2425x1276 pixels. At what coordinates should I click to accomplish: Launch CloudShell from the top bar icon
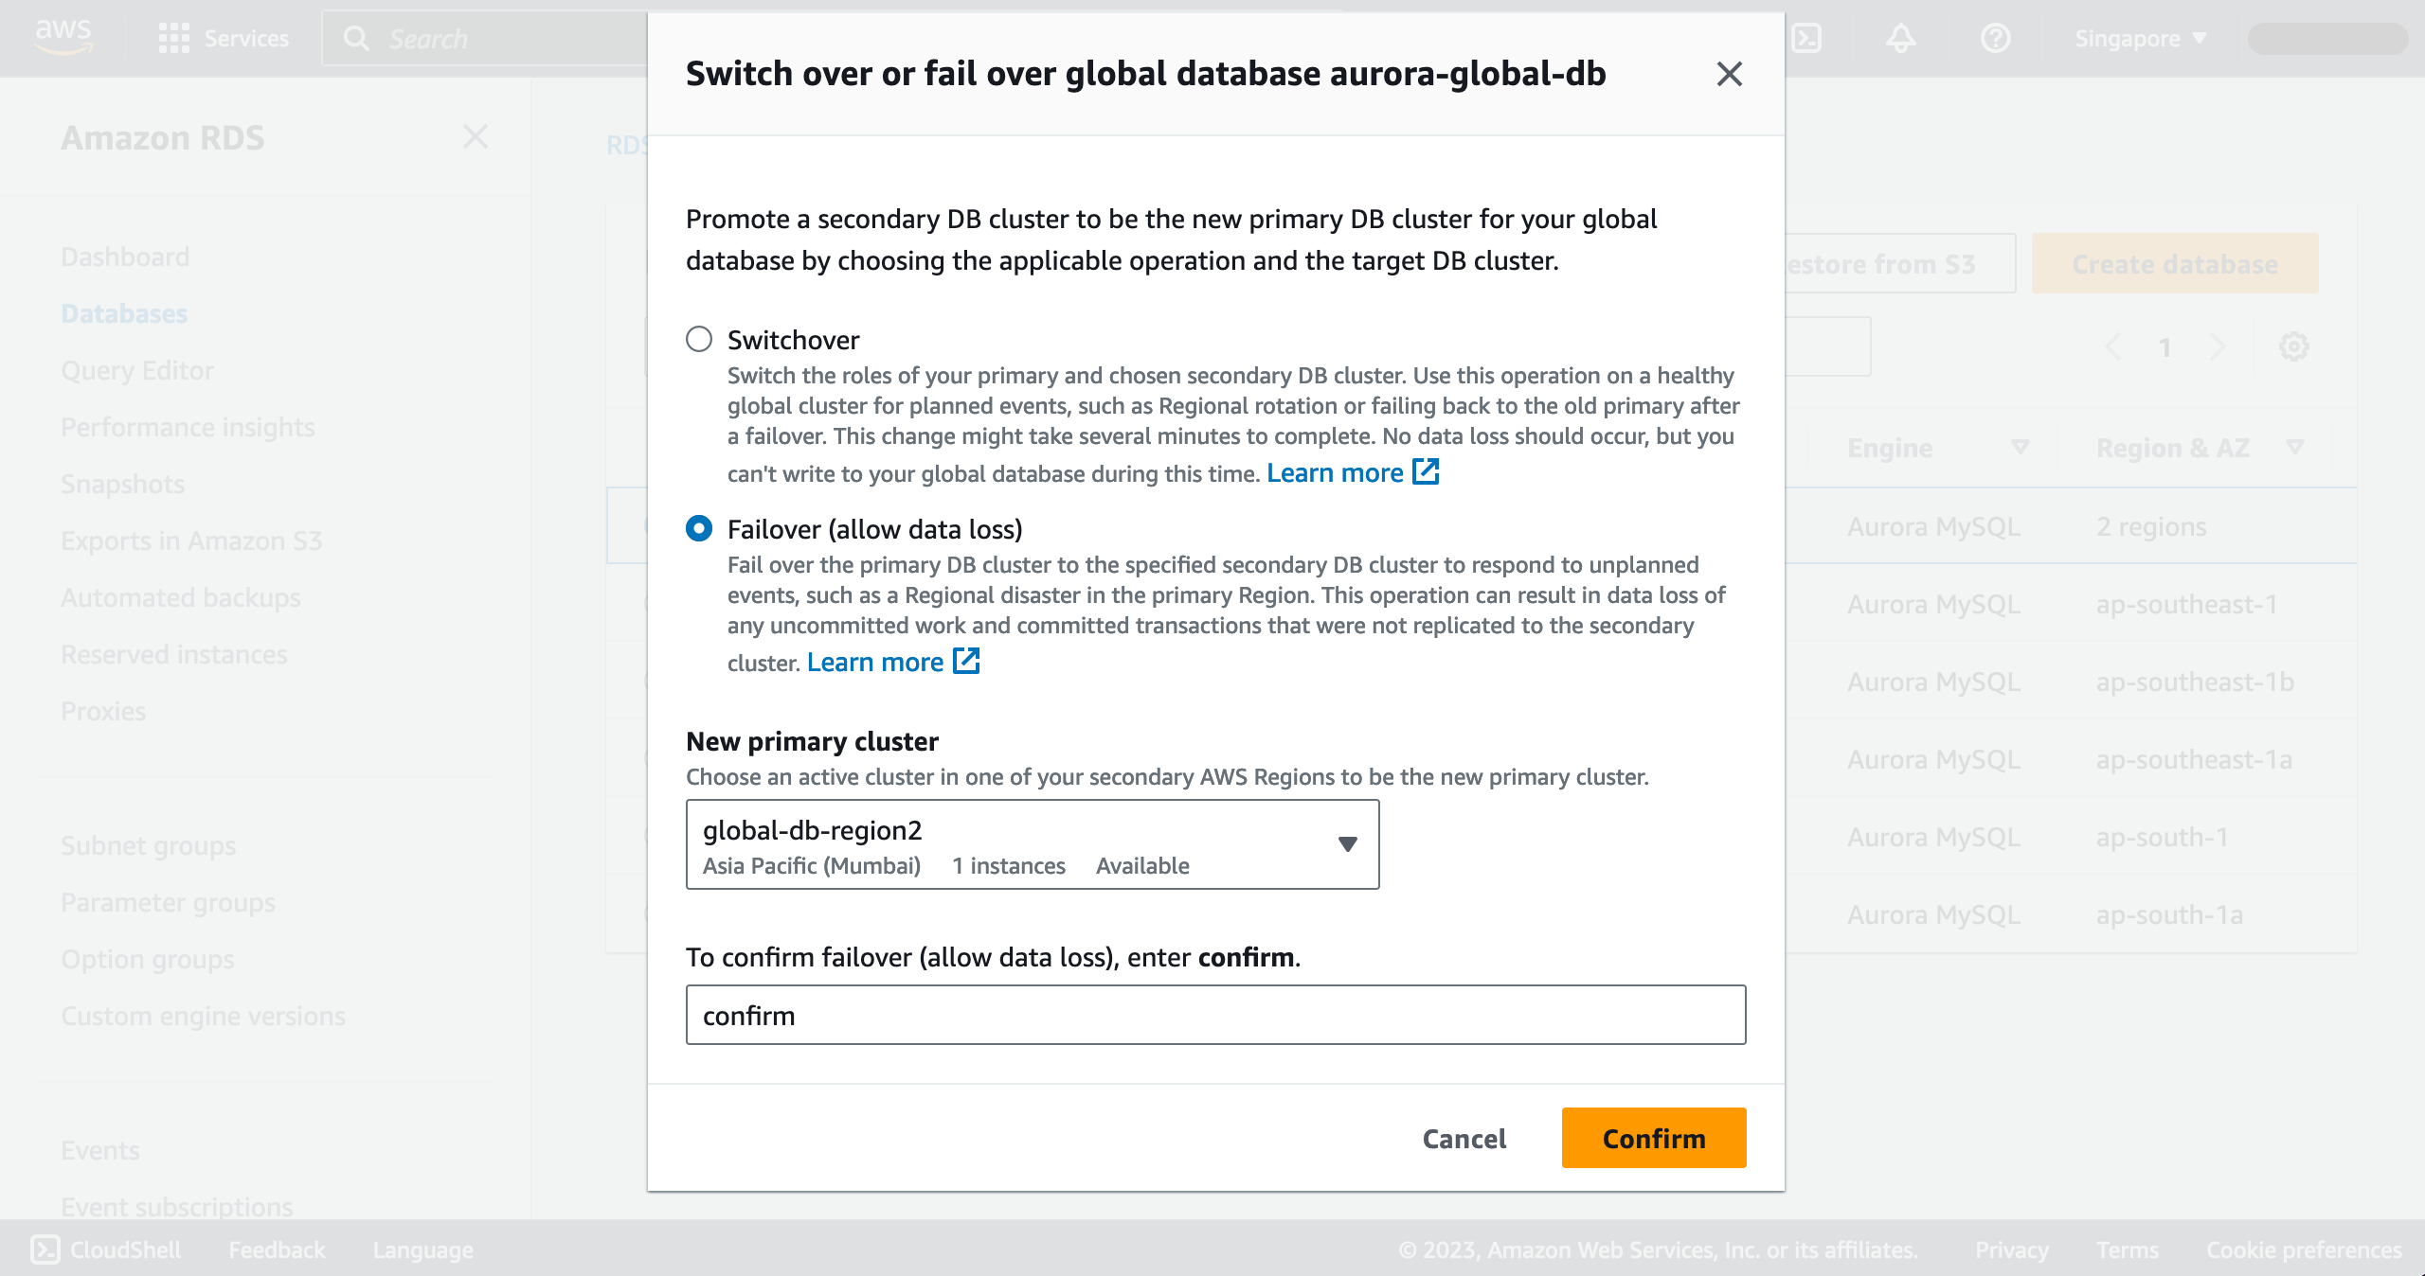pos(1805,39)
